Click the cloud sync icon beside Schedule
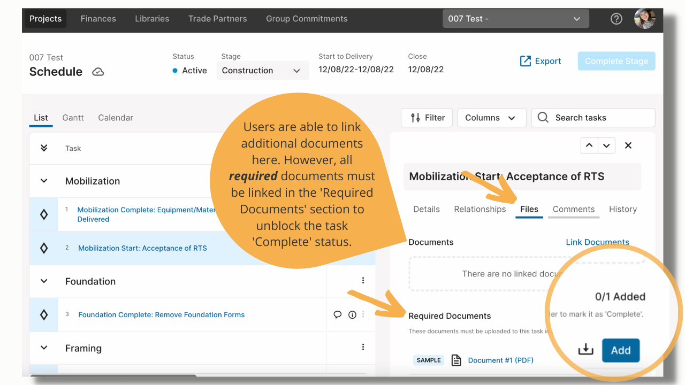685x385 pixels. pyautogui.click(x=98, y=72)
